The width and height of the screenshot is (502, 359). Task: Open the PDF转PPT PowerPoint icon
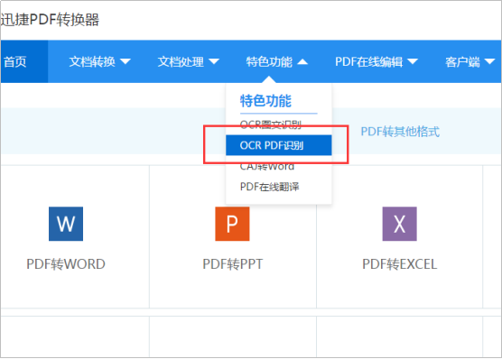(232, 224)
